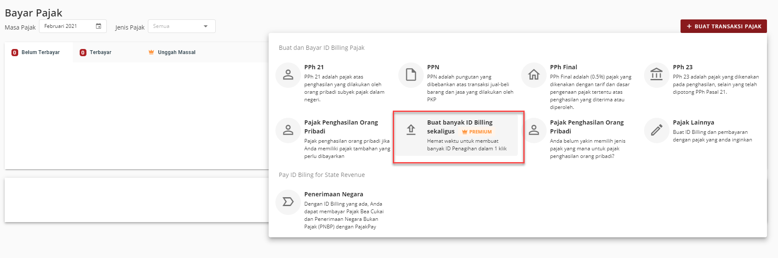The height and width of the screenshot is (258, 778).
Task: Click the PPN document icon
Action: [411, 75]
